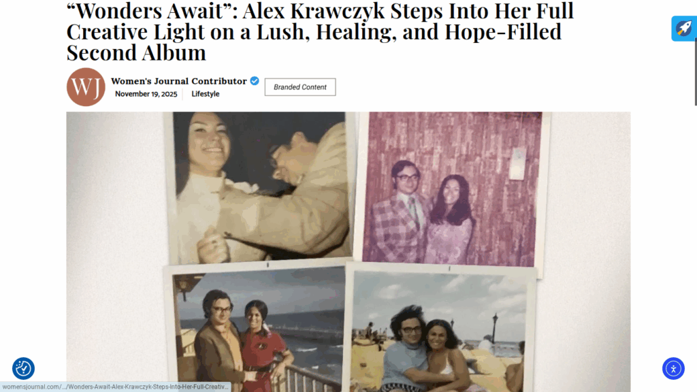
Task: Click 'Second Album' in the headline
Action: coord(136,52)
